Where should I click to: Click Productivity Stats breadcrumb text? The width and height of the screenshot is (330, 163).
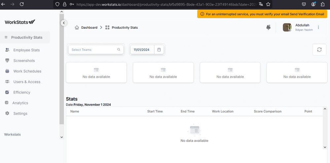[125, 27]
